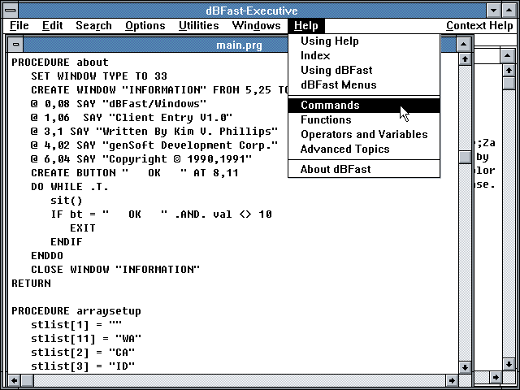
Task: Click line 'PROCEDURE about'
Action: point(60,63)
